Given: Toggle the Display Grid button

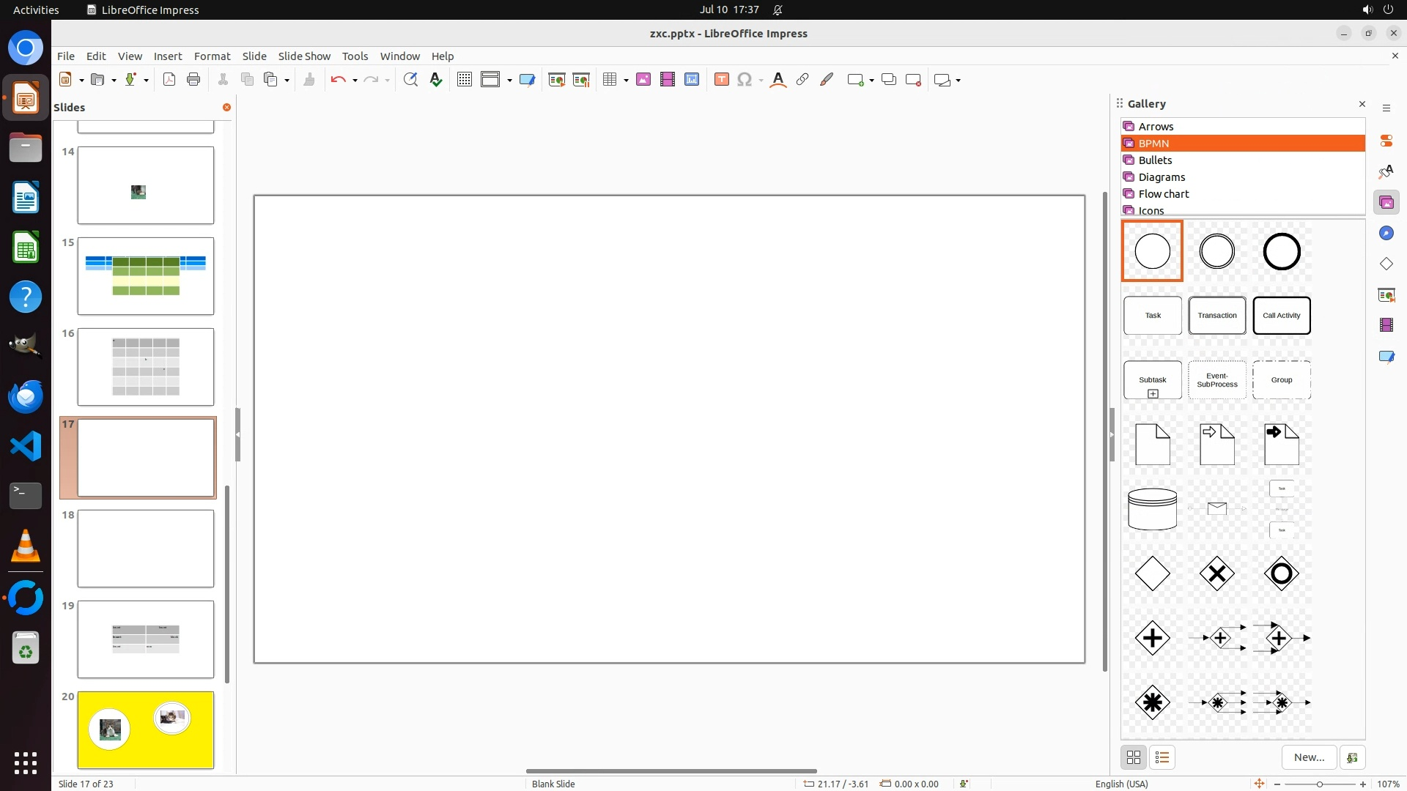Looking at the screenshot, I should tap(465, 80).
